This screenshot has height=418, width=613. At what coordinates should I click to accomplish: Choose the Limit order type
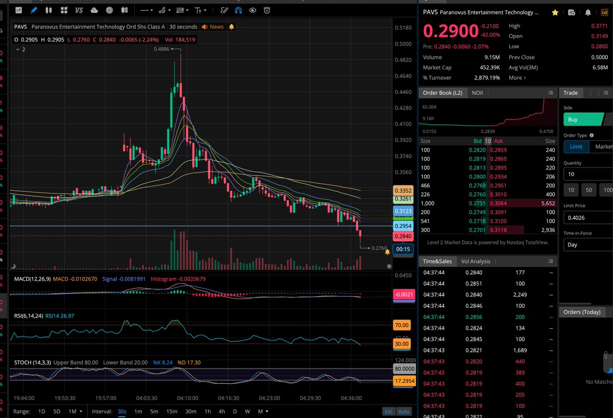576,146
